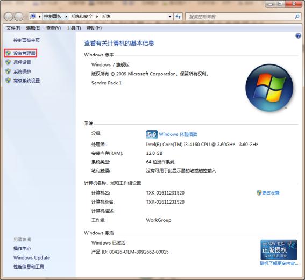Click the shield icon beside 远程设置
The height and width of the screenshot is (280, 305).
click(x=8, y=62)
